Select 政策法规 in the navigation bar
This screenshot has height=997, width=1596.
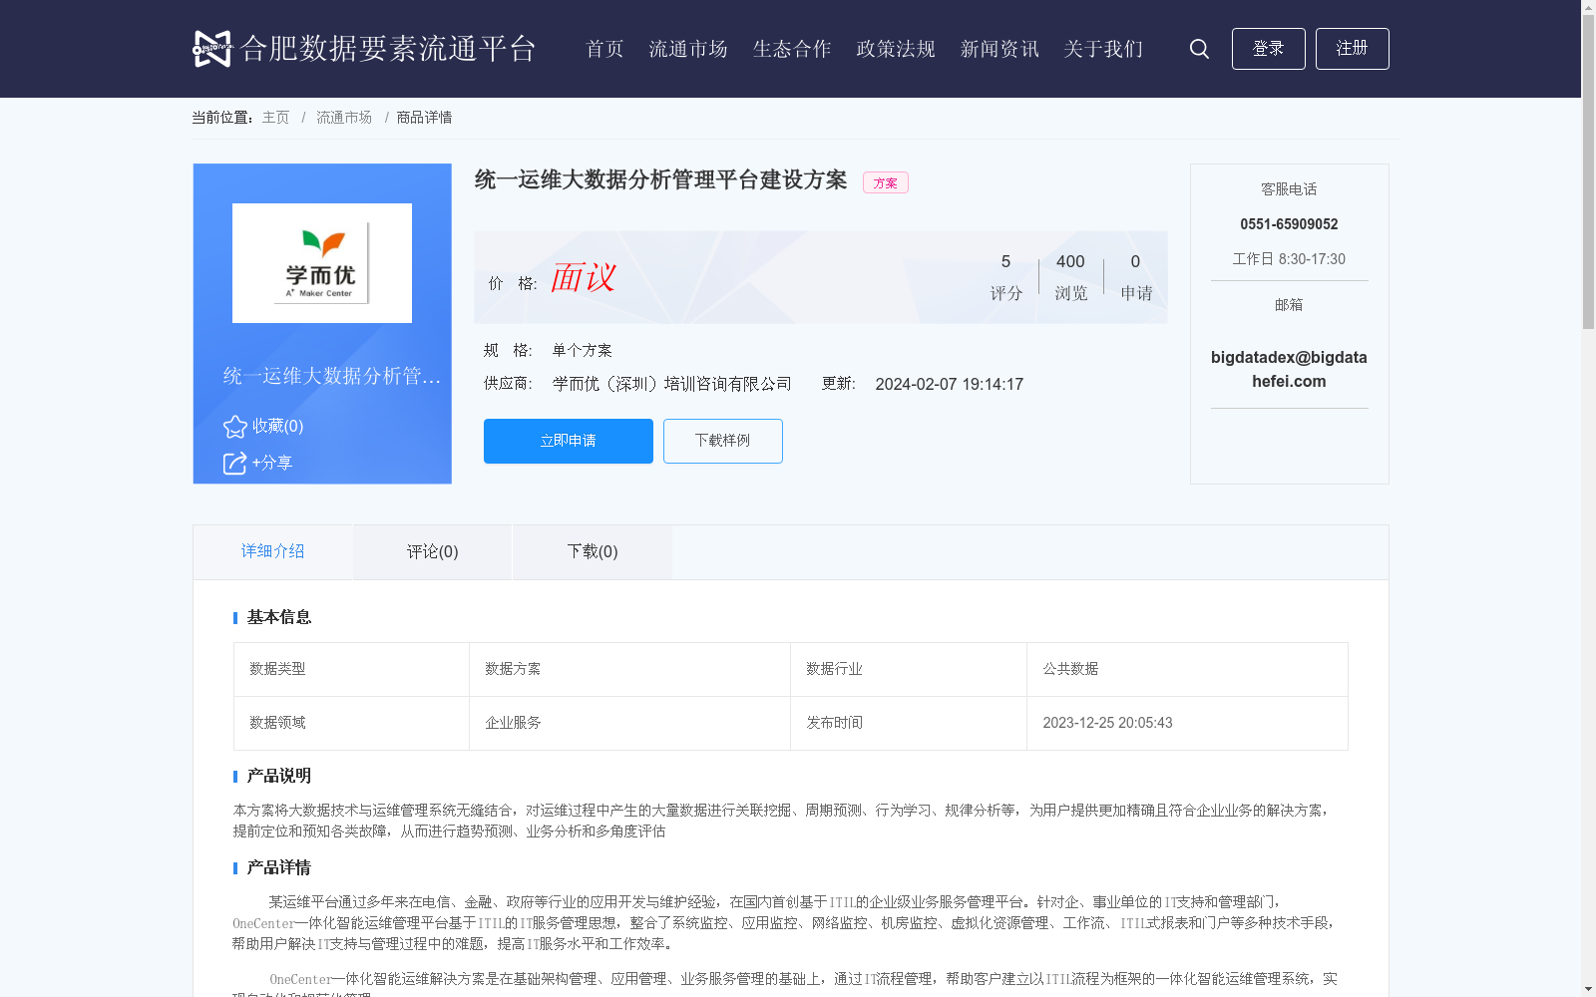tap(896, 49)
